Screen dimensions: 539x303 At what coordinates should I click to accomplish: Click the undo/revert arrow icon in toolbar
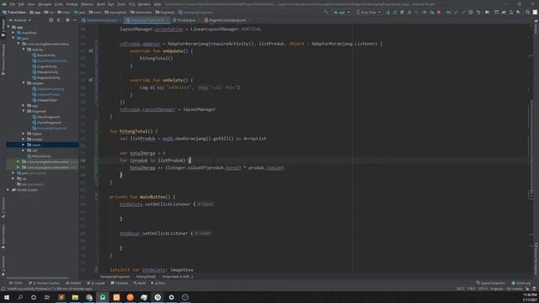point(478,12)
